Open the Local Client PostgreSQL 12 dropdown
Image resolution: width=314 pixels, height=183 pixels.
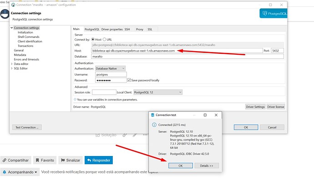click(x=158, y=92)
